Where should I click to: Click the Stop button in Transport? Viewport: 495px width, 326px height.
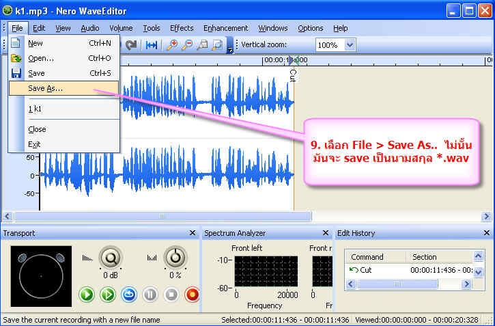(x=171, y=295)
